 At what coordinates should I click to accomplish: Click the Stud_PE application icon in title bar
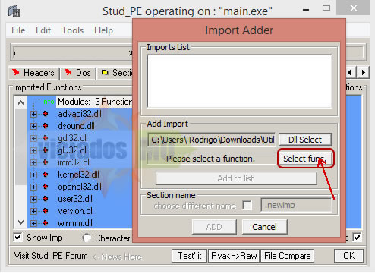(14, 11)
